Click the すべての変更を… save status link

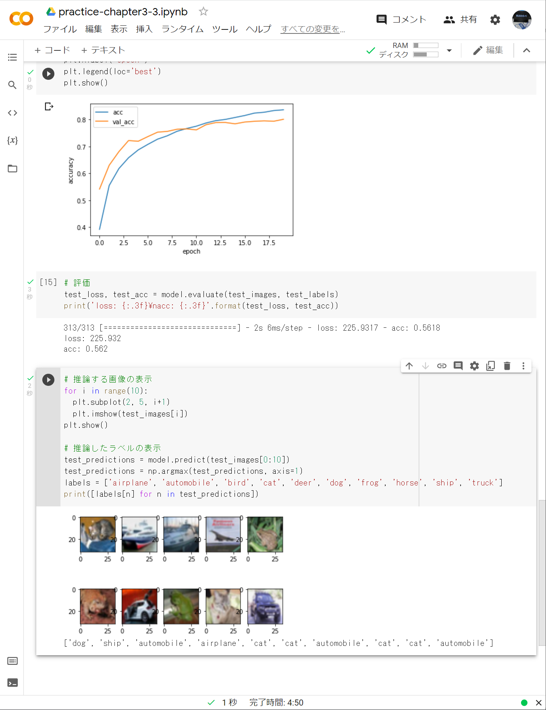(x=313, y=29)
